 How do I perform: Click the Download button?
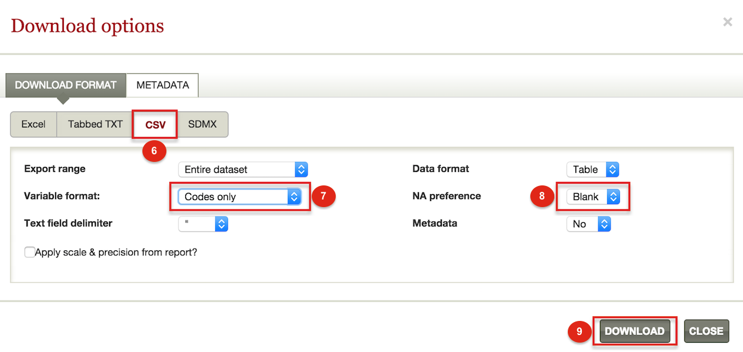click(635, 331)
